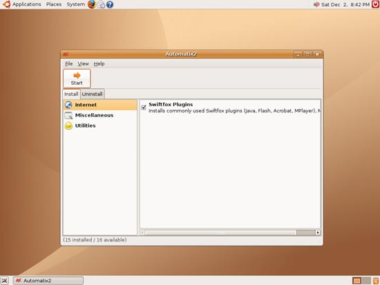Click the date and time clock
The width and height of the screenshot is (380, 285).
coord(345,5)
